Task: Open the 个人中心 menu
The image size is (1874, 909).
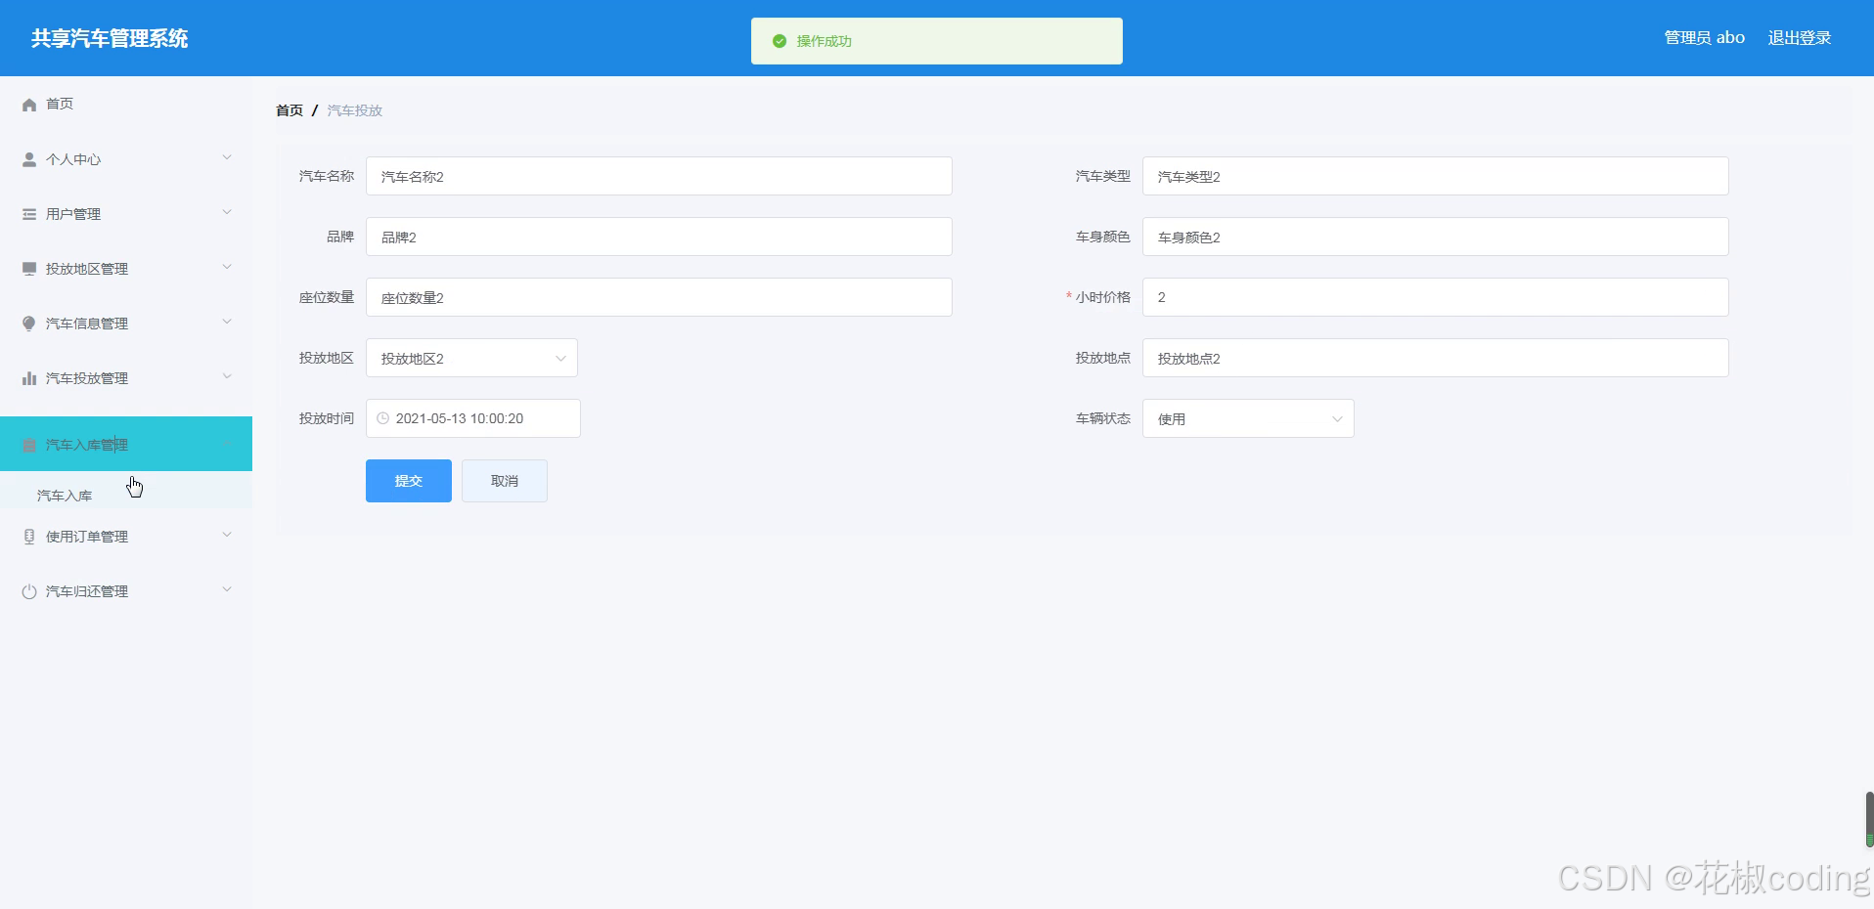Action: click(126, 158)
